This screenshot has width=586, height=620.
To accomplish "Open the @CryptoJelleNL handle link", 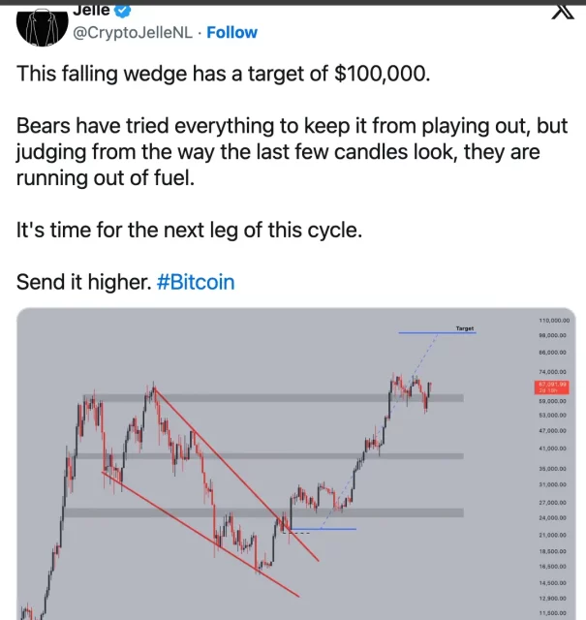I will [x=133, y=32].
